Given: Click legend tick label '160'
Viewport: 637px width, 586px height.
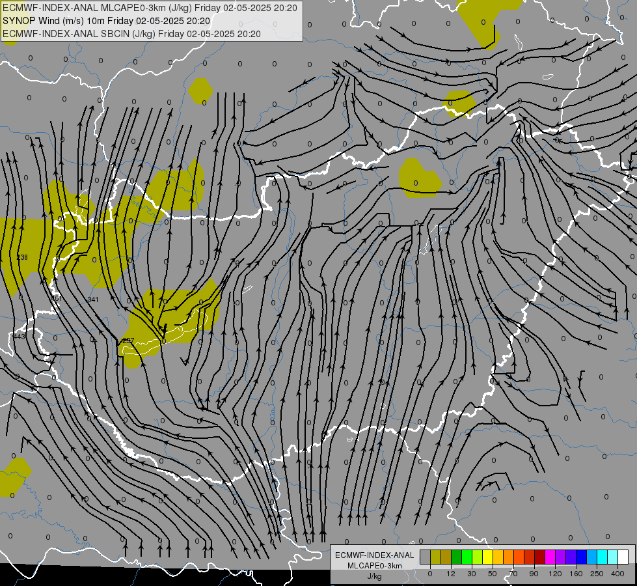Looking at the screenshot, I should (576, 574).
